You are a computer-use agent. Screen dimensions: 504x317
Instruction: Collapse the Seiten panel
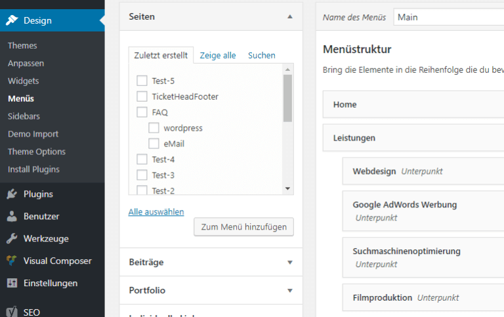pyautogui.click(x=290, y=16)
